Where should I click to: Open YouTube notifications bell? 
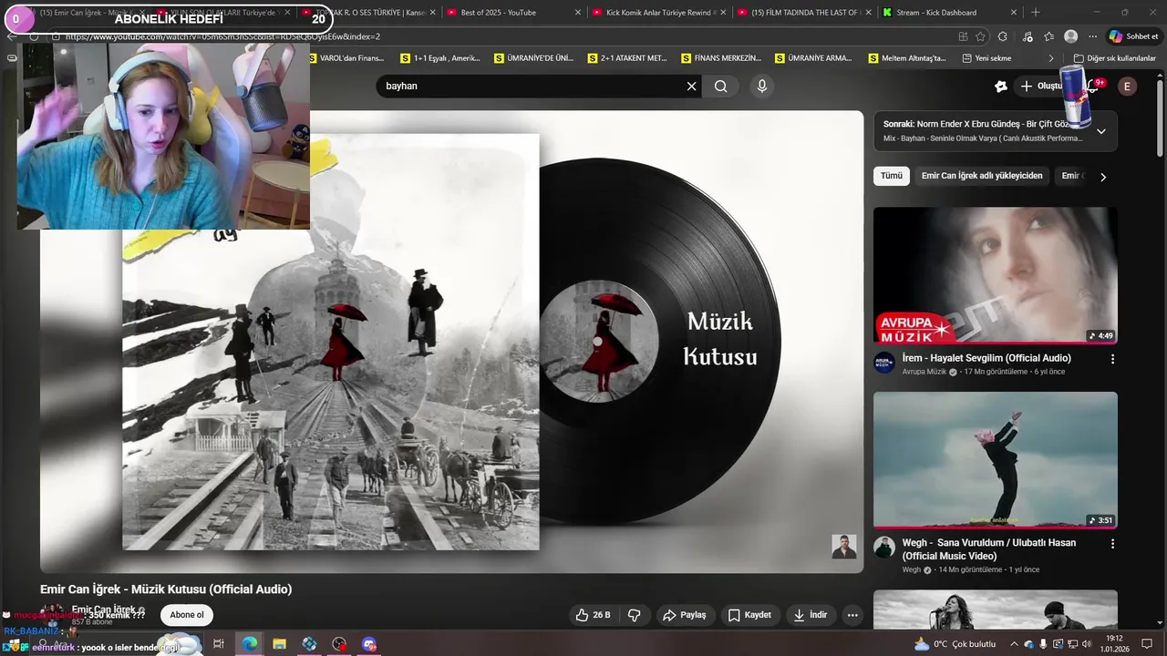(x=1092, y=86)
